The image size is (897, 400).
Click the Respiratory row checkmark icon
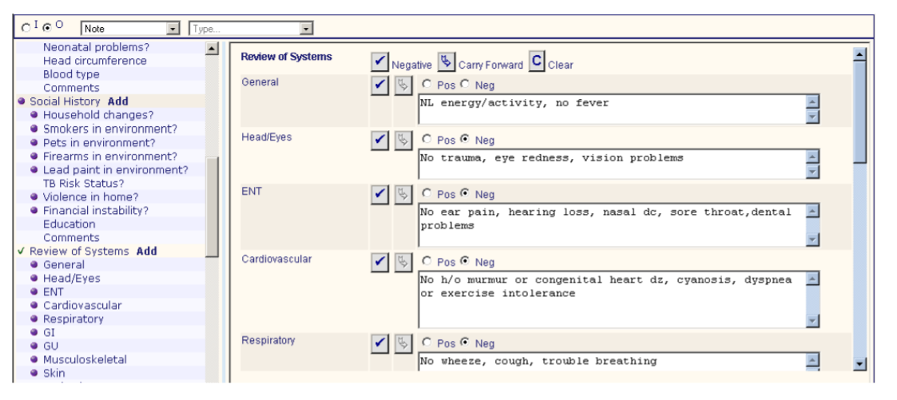click(x=381, y=343)
